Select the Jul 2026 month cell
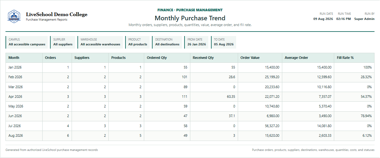380x158 pixels. [24, 126]
